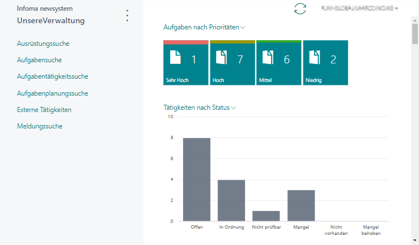419x245 pixels.
Task: Open the three-dot options menu
Action: coord(127,15)
